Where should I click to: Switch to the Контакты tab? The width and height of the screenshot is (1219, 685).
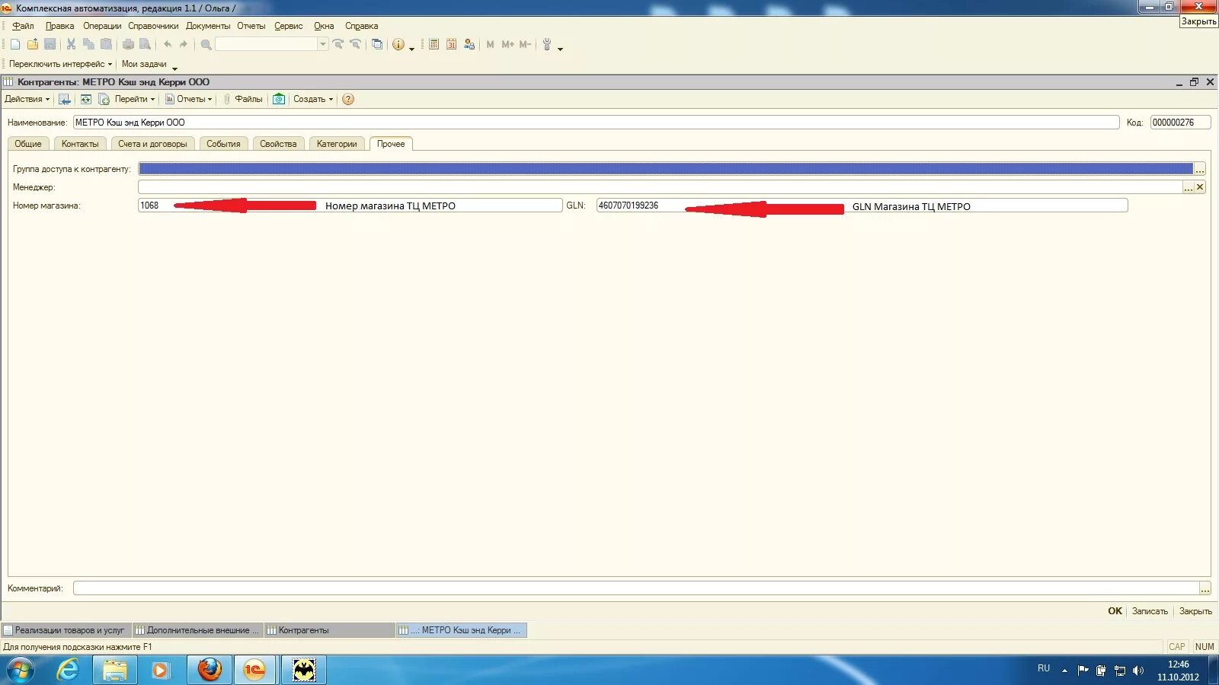[x=80, y=144]
